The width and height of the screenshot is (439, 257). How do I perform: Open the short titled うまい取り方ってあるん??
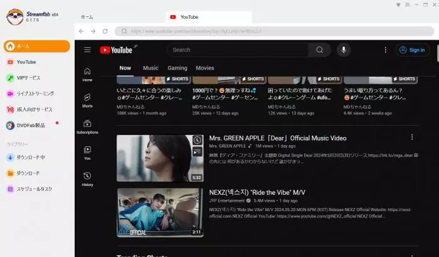pyautogui.click(x=375, y=94)
